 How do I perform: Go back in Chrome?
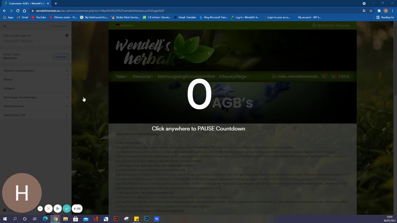pos(4,11)
